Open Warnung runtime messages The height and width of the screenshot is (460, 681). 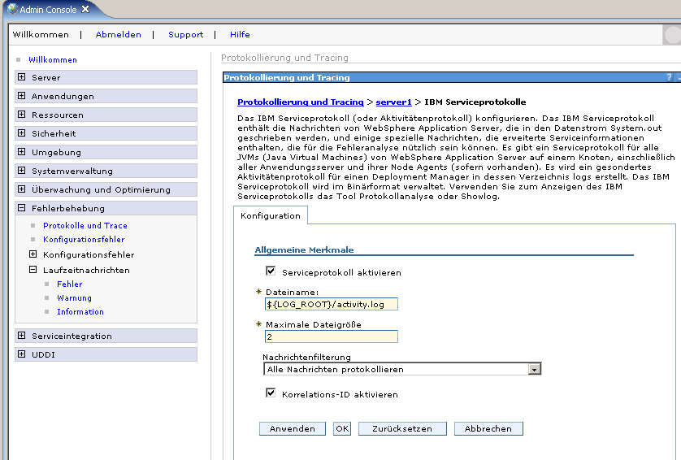(x=74, y=298)
